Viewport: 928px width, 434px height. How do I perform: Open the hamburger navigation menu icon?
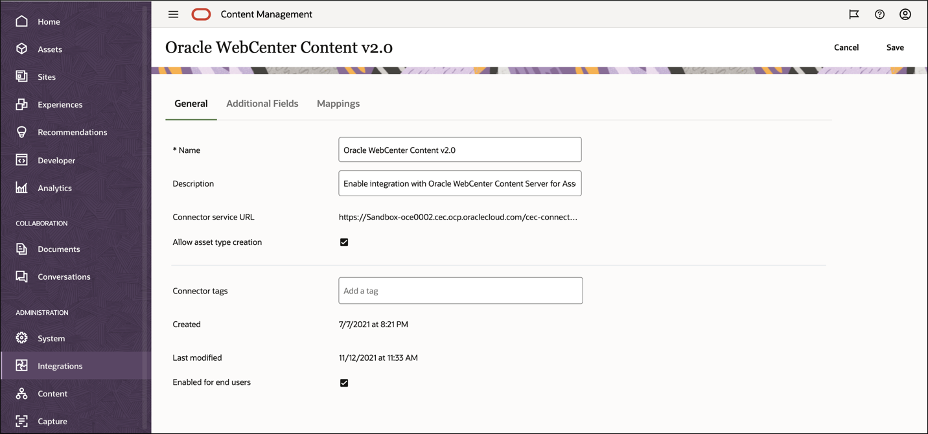(173, 14)
